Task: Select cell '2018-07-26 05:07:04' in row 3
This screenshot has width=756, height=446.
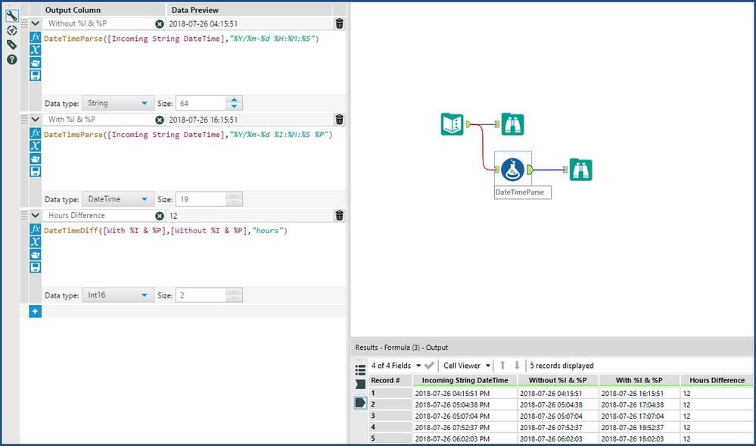Action: click(558, 416)
